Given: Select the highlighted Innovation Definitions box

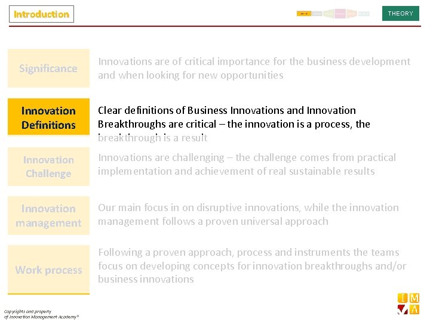Looking at the screenshot, I should coord(48,117).
